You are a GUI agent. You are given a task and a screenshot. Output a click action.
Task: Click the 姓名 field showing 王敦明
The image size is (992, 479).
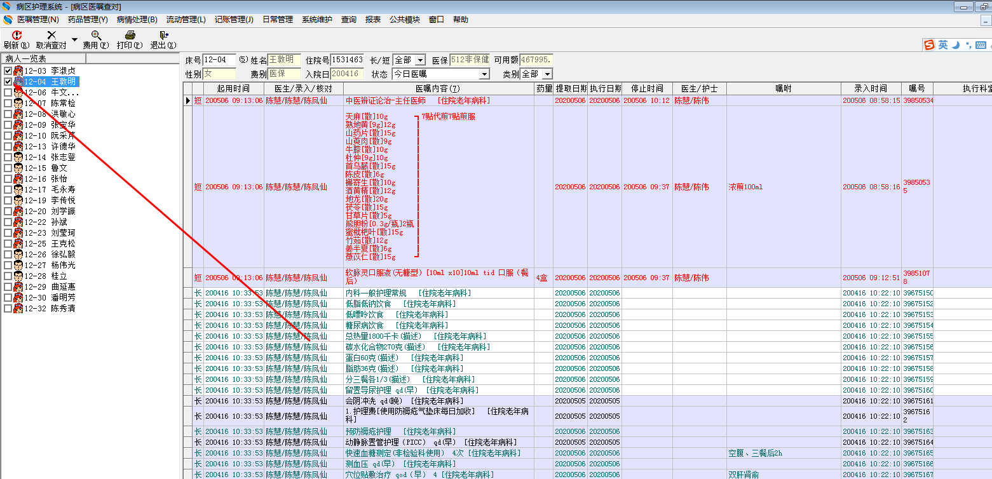point(285,60)
